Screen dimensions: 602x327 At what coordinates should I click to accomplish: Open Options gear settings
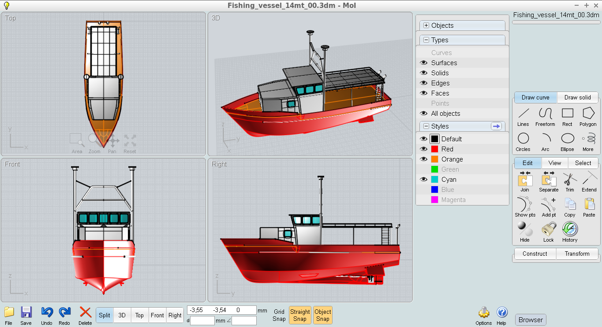click(484, 316)
